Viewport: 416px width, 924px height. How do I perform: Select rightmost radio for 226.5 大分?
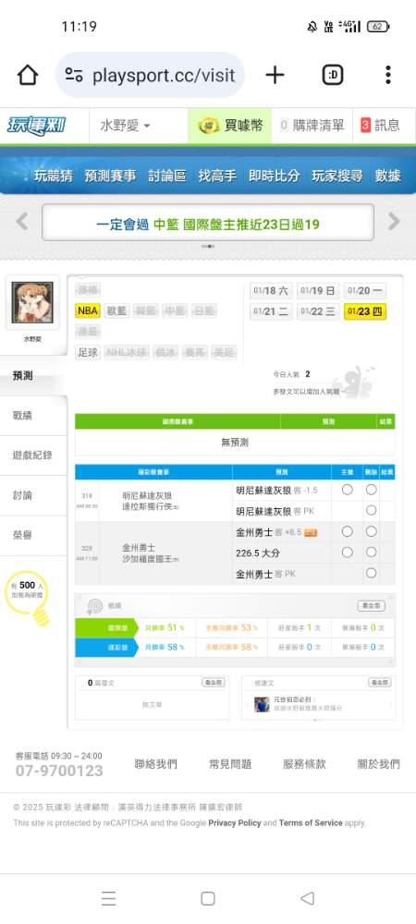[371, 553]
